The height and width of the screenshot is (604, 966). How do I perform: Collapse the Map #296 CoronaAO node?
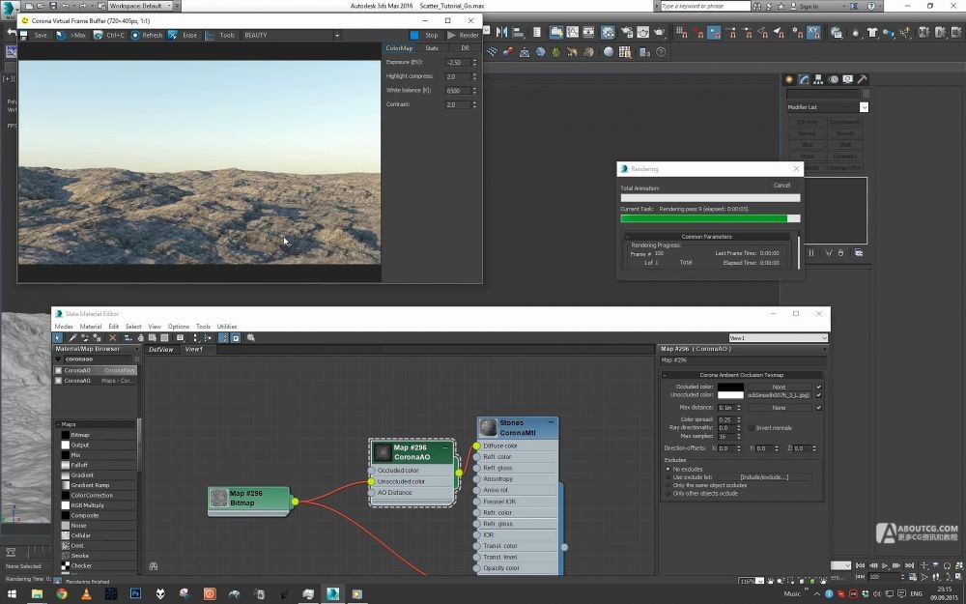(445, 447)
